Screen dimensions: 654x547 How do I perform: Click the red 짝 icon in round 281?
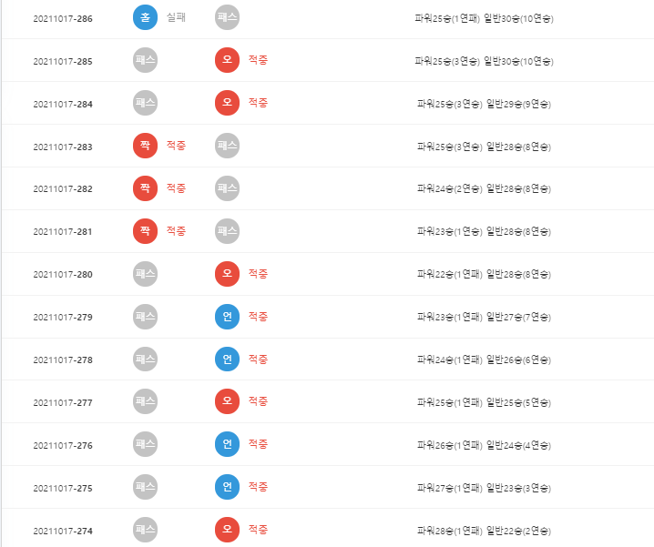[x=145, y=231]
